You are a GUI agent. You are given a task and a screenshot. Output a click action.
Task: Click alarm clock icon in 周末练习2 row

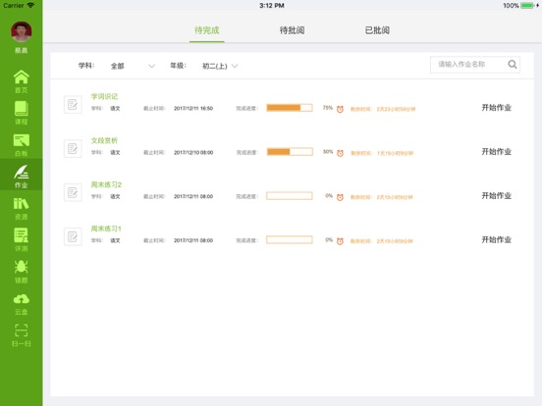340,197
